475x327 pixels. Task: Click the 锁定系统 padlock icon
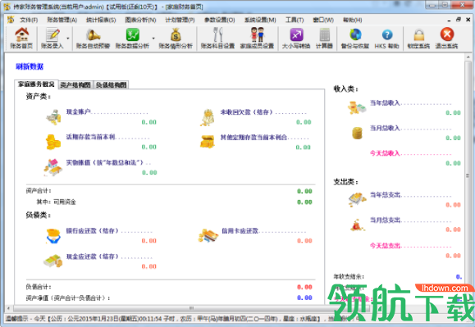418,39
